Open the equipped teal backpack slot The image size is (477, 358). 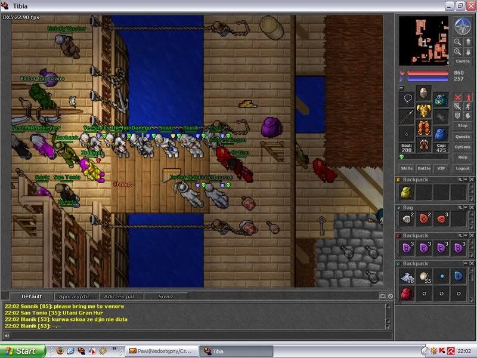441,99
